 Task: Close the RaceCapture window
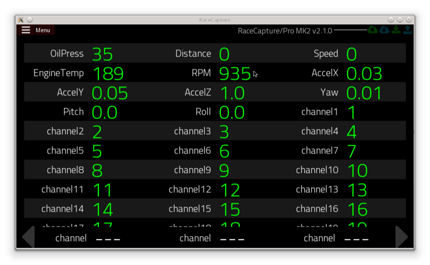tap(408, 20)
